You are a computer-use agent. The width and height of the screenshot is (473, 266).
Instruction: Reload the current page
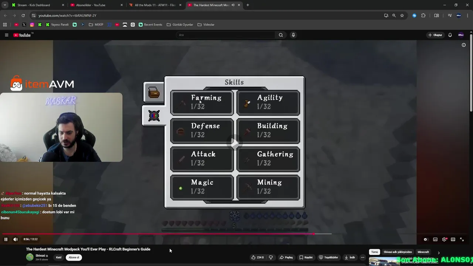[23, 16]
